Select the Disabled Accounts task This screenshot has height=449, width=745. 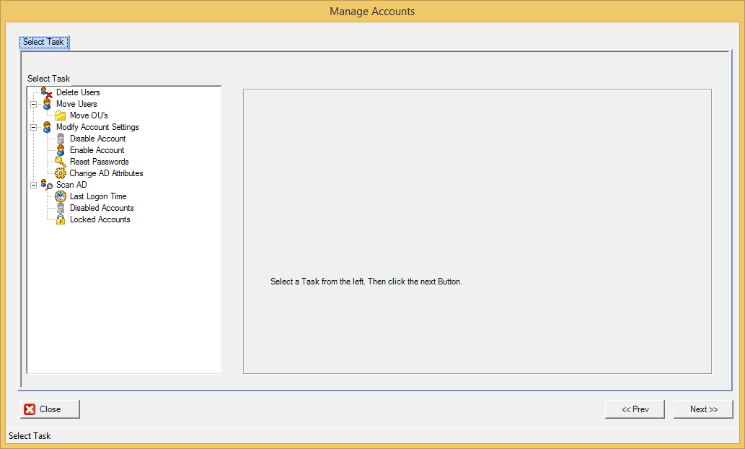tap(102, 208)
